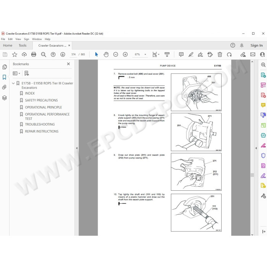Open the Sign menu
Viewport: 267px width, 267px height.
pos(26,39)
